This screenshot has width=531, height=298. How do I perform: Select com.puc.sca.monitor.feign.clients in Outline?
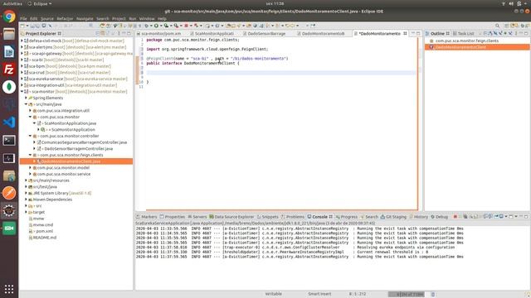[466, 41]
